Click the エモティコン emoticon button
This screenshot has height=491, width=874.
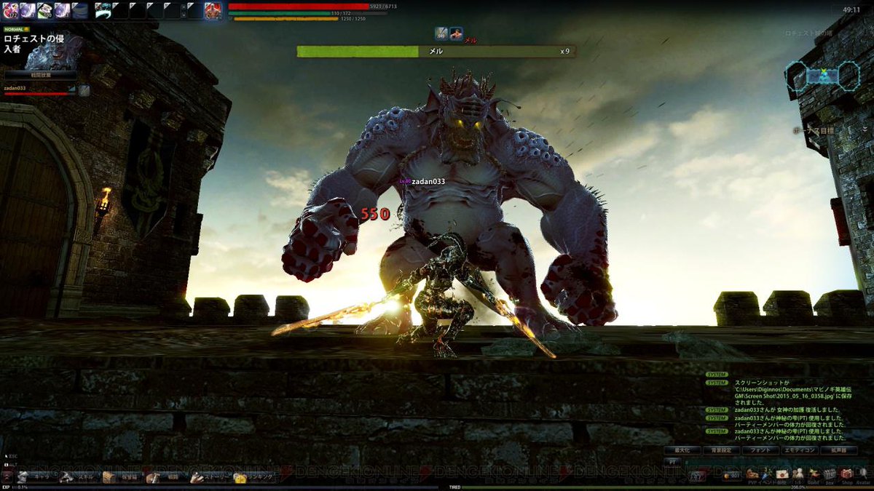pos(799,451)
